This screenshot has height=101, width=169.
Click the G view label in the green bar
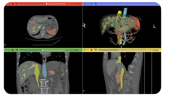[x=9, y=50]
